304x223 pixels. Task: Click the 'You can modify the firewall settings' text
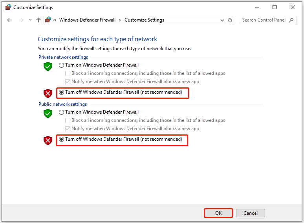click(x=114, y=49)
